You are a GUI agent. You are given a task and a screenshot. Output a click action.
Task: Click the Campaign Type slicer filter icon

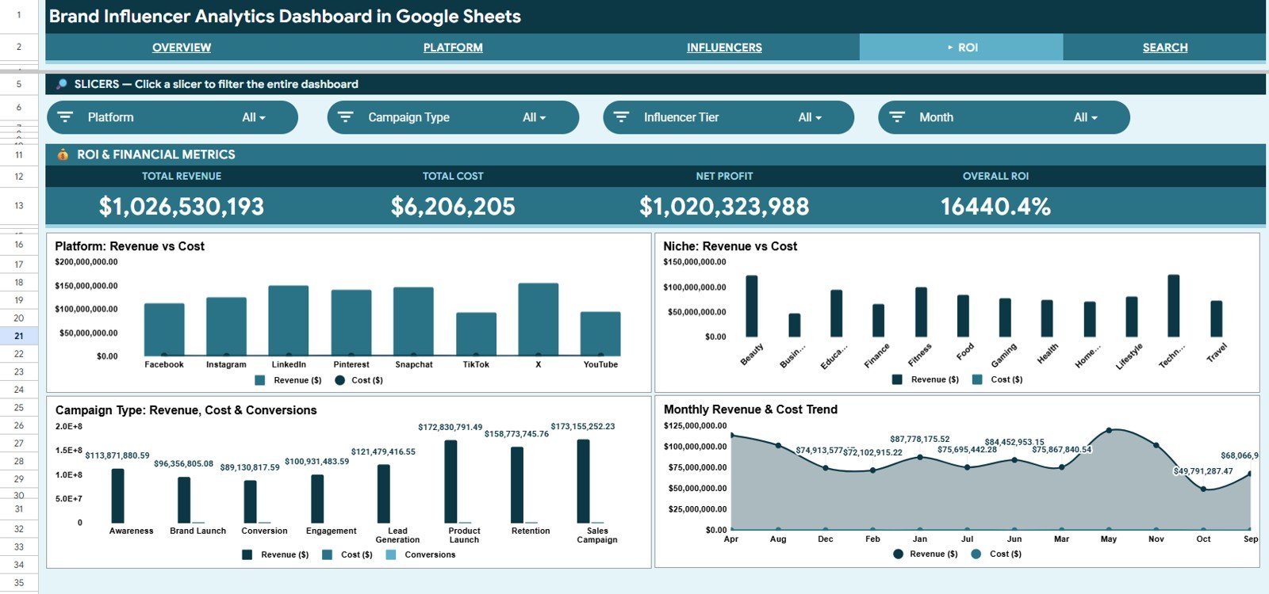click(346, 117)
